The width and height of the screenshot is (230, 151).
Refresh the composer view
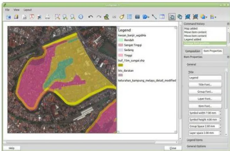tap(81, 17)
